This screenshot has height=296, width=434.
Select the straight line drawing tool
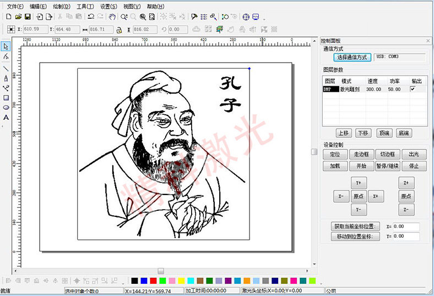coord(6,69)
